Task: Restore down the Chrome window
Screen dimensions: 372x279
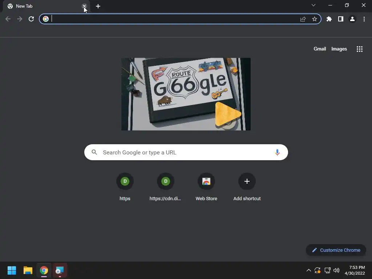Action: (347, 5)
